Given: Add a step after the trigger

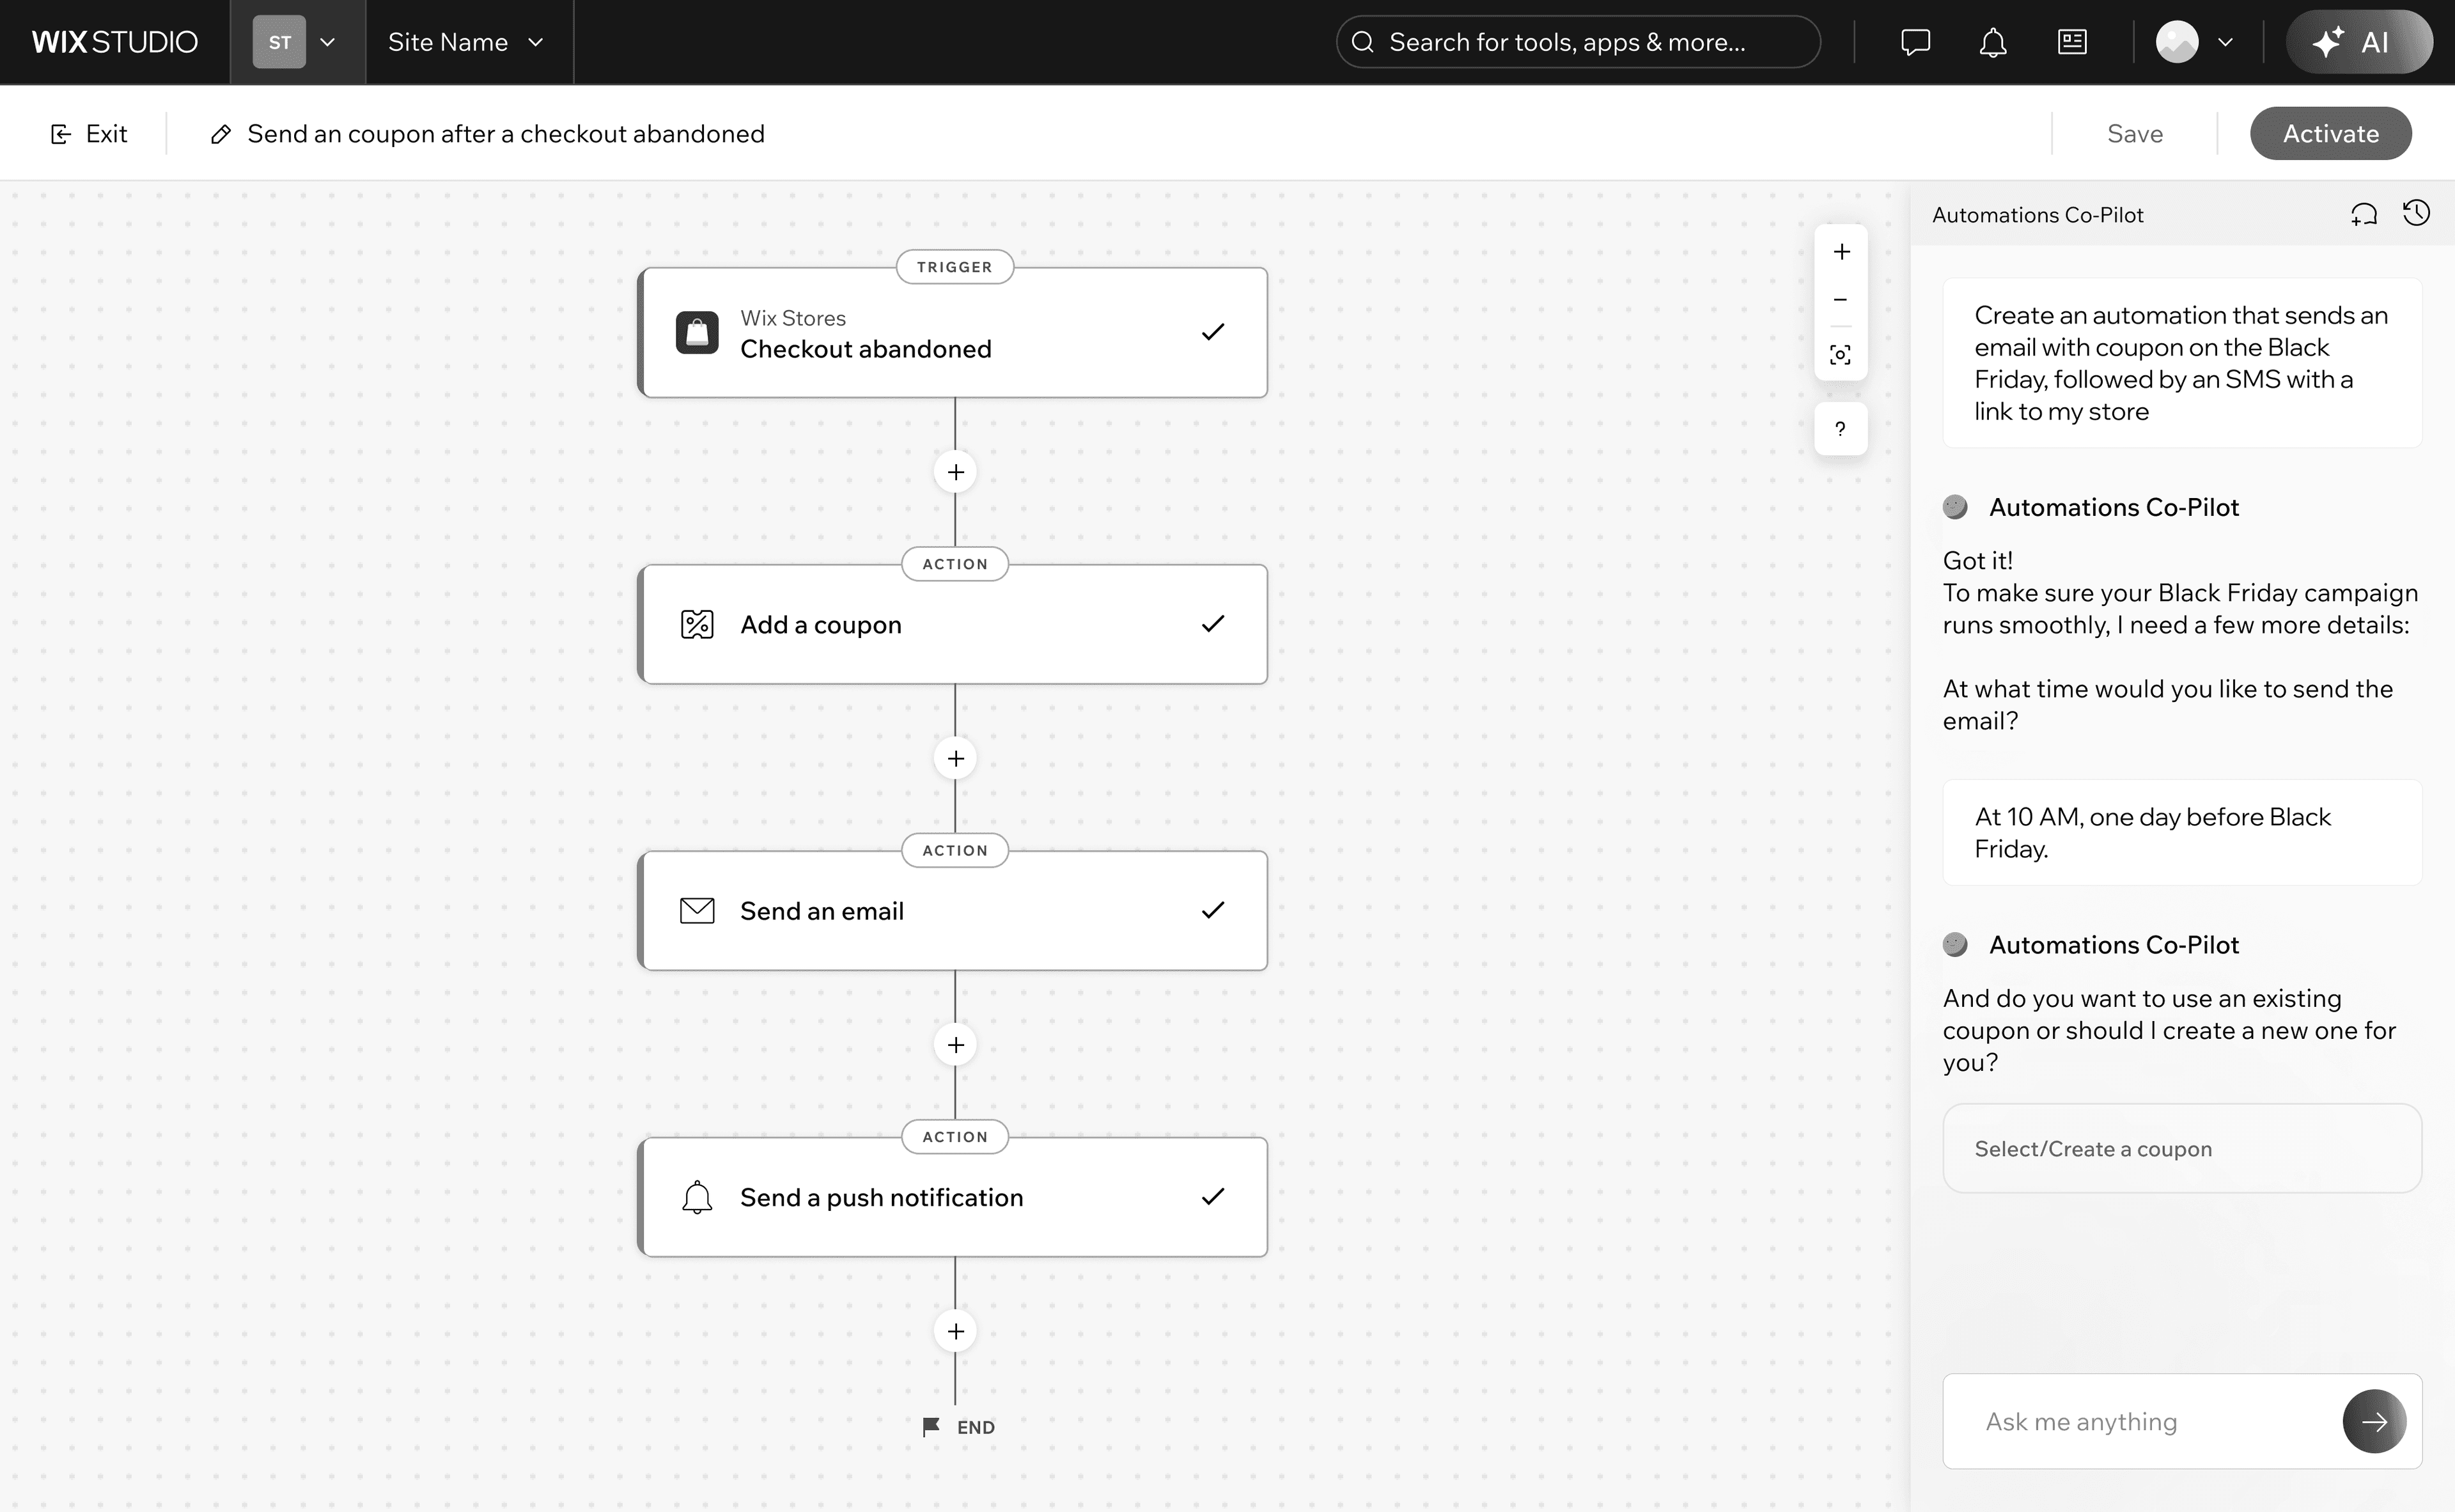Looking at the screenshot, I should (955, 472).
